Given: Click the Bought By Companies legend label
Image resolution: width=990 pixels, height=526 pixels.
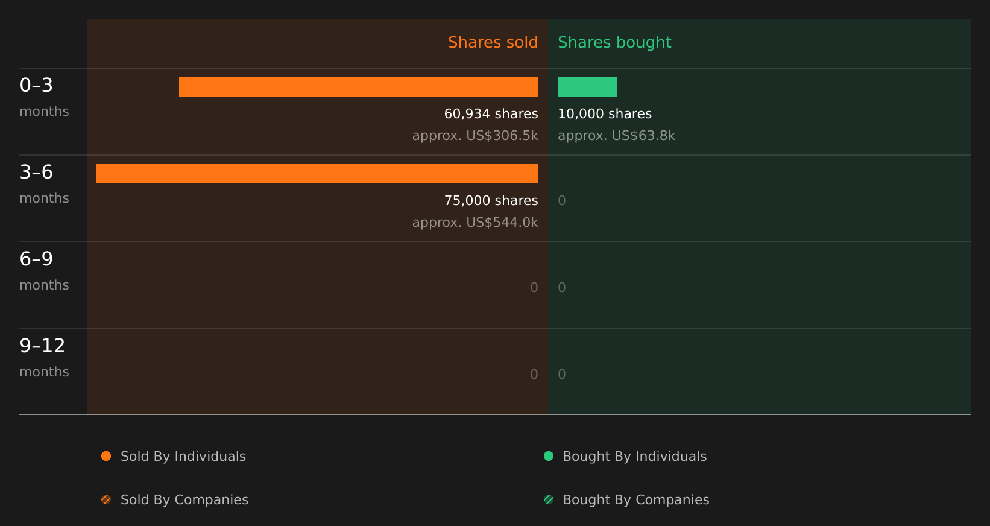Looking at the screenshot, I should [635, 500].
